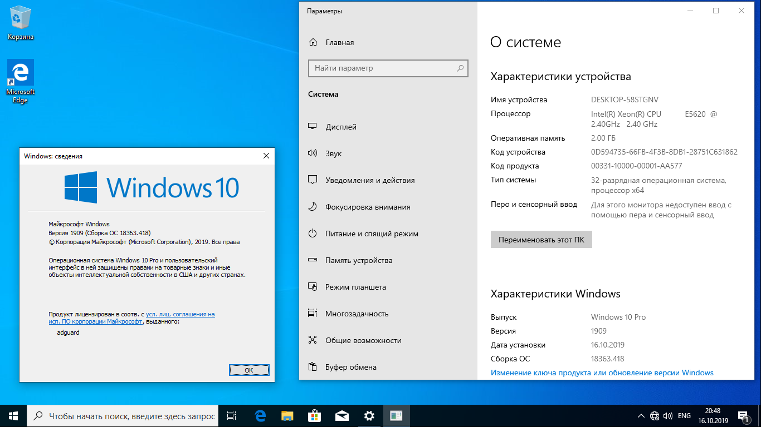Image resolution: width=761 pixels, height=427 pixels.
Task: Close the Windows: сведения dialog
Action: [x=266, y=156]
